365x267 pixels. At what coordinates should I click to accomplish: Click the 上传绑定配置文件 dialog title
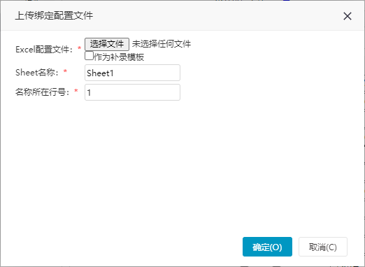pos(54,15)
